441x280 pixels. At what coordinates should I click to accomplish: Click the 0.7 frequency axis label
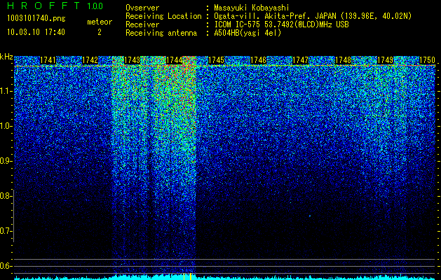pos(5,231)
